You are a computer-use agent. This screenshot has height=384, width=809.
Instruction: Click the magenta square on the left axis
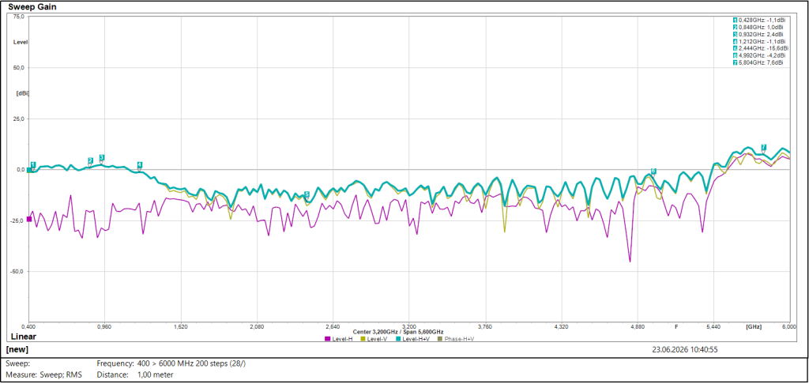pyautogui.click(x=29, y=220)
